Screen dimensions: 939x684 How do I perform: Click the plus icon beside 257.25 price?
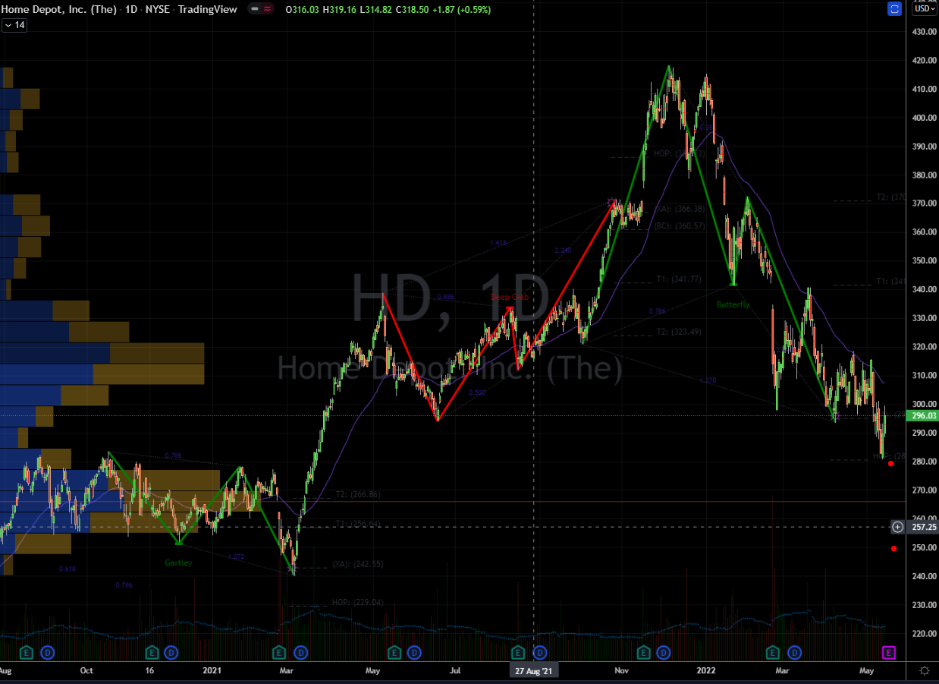(x=898, y=527)
